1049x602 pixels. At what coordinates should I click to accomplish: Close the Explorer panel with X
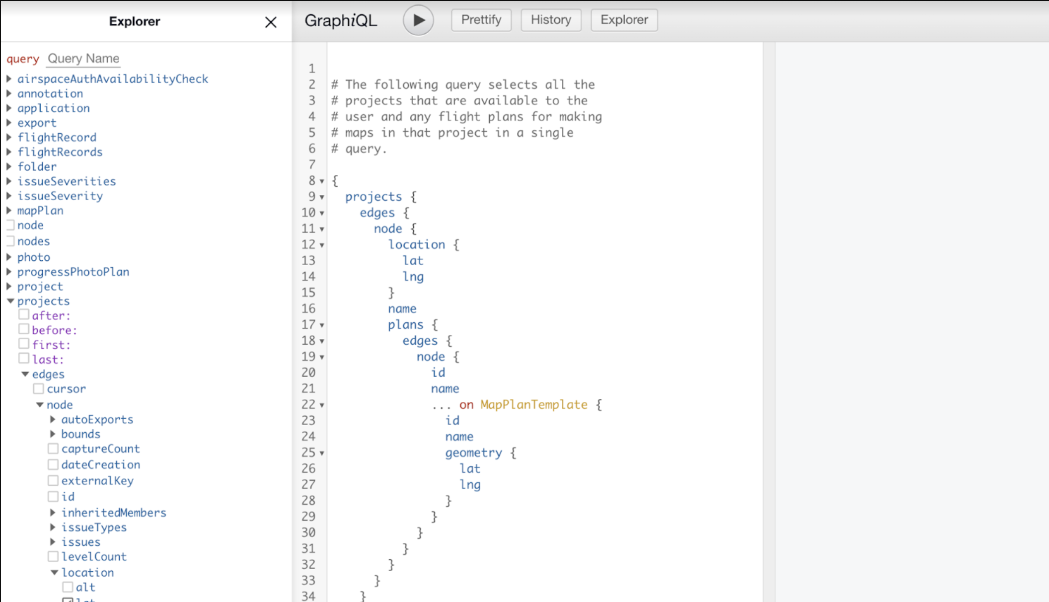271,22
